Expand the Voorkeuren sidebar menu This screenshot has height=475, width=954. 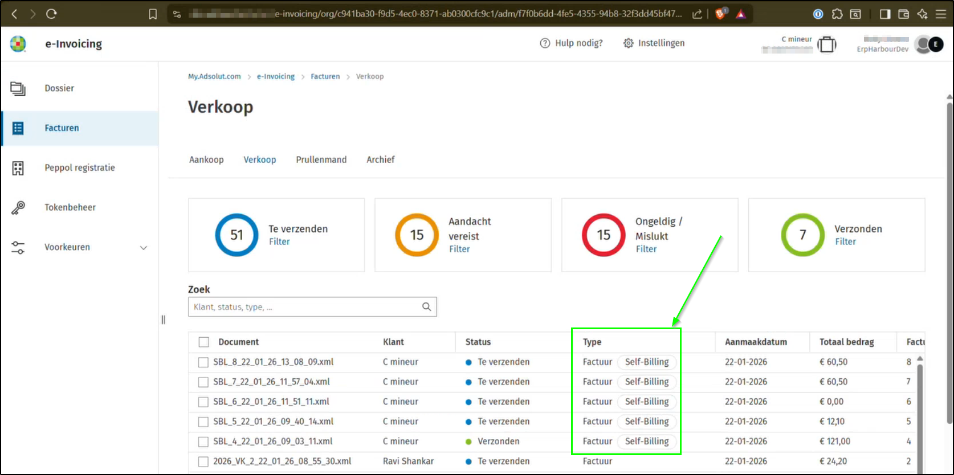[144, 248]
